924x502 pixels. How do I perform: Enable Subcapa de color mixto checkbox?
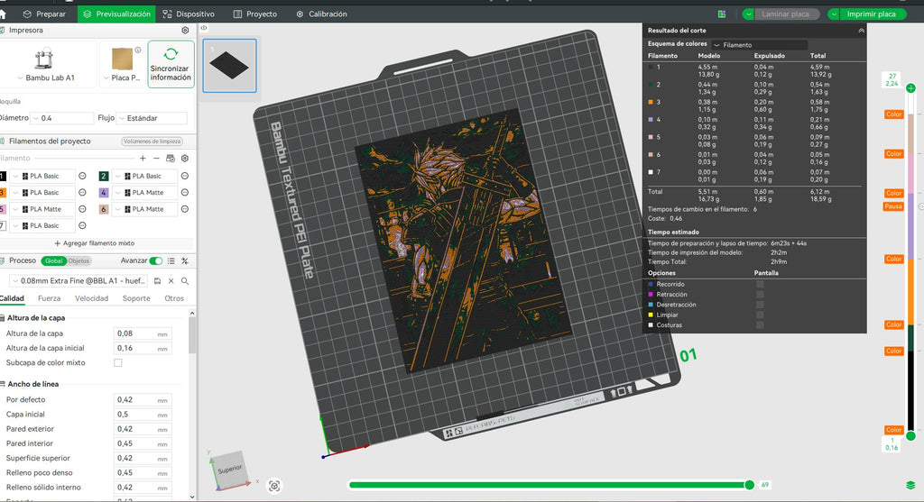click(x=118, y=363)
